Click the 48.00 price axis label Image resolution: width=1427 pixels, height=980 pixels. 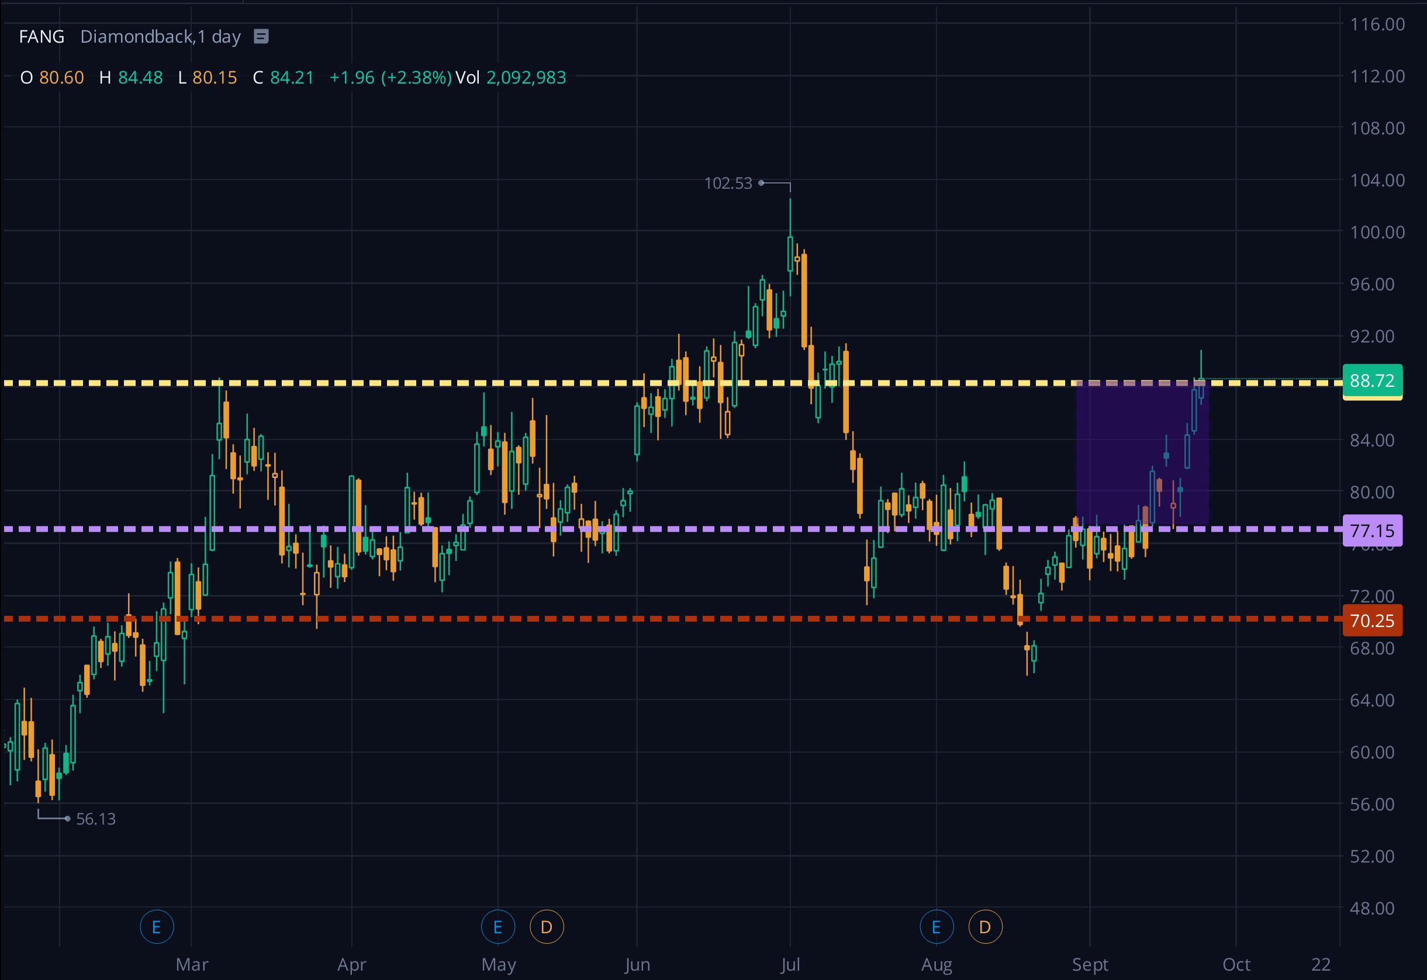(x=1372, y=908)
